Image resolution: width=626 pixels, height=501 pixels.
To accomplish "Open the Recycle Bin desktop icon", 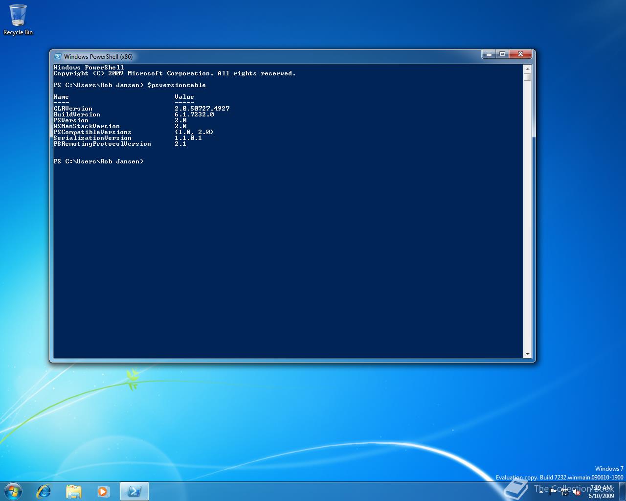I will click(18, 20).
